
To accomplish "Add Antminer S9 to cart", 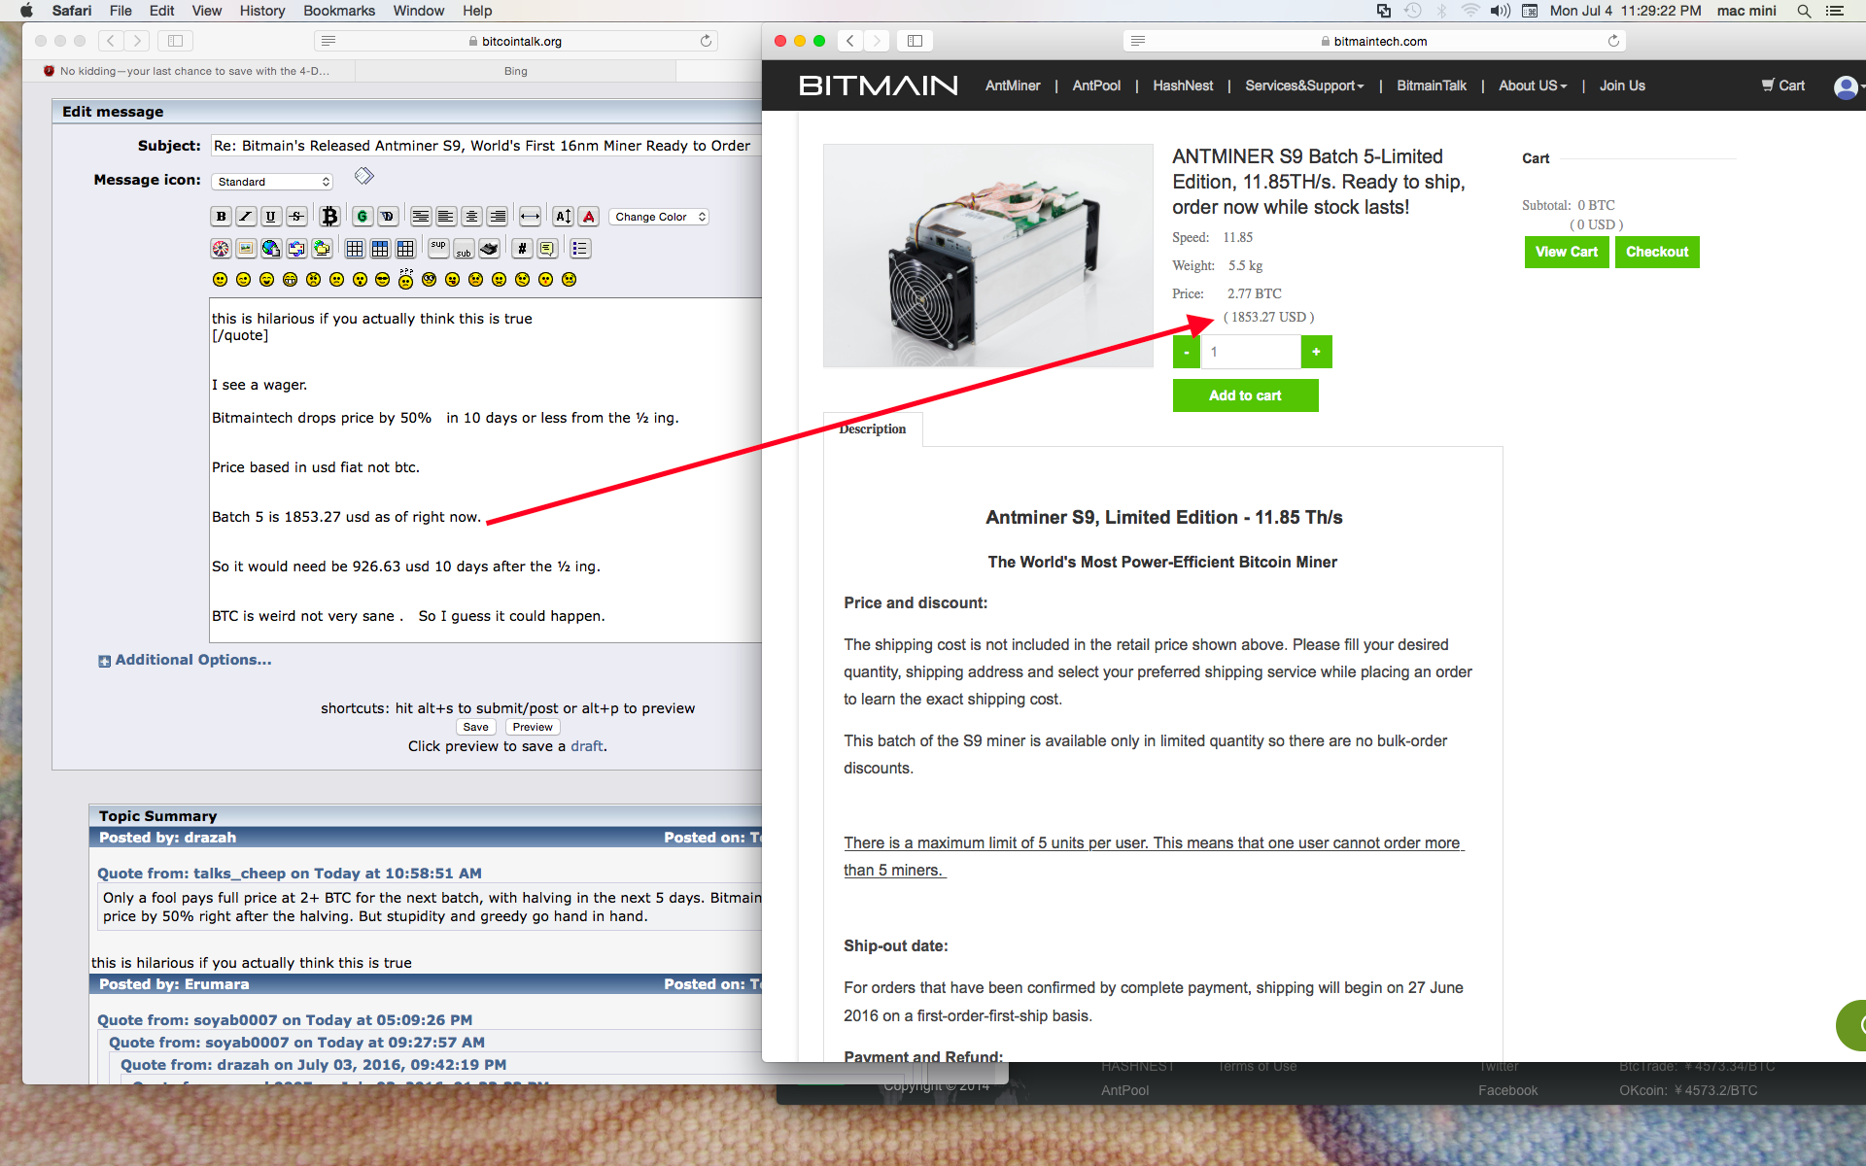I will [1245, 395].
